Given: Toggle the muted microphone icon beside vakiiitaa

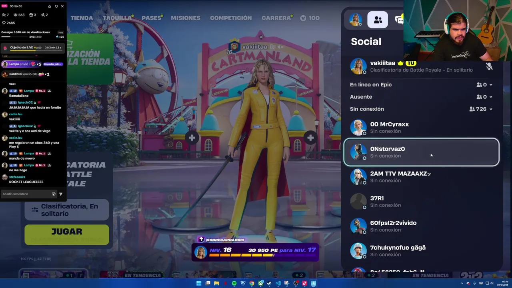Looking at the screenshot, I should pos(489,66).
